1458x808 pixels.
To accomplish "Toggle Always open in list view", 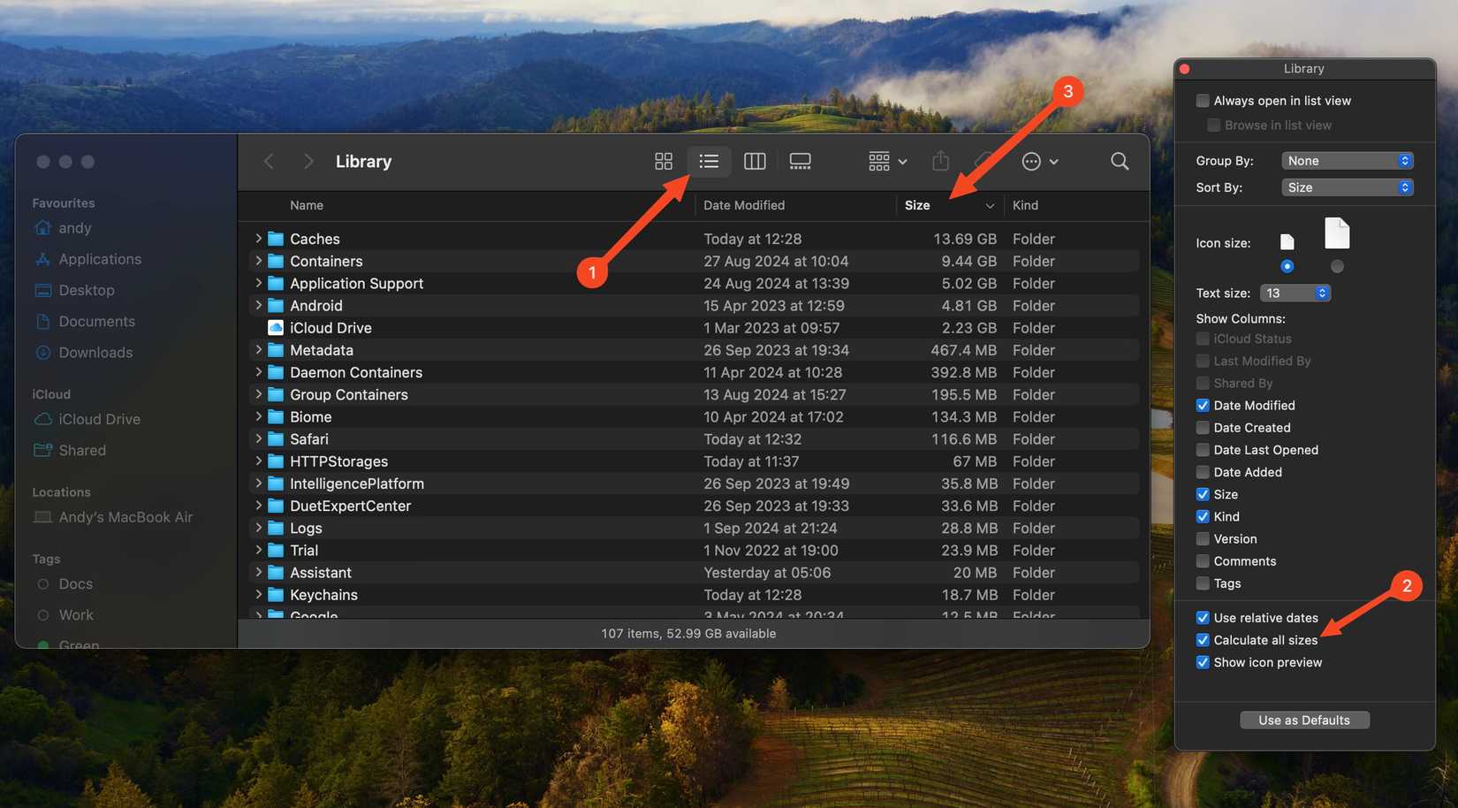I will click(x=1203, y=101).
